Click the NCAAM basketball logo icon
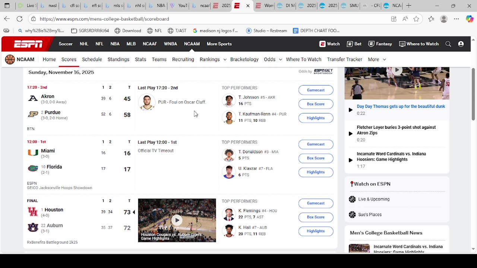The width and height of the screenshot is (477, 268). (10, 60)
